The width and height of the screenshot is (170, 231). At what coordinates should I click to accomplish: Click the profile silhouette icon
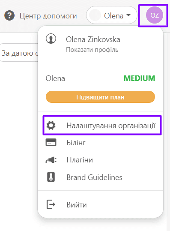coord(51,39)
